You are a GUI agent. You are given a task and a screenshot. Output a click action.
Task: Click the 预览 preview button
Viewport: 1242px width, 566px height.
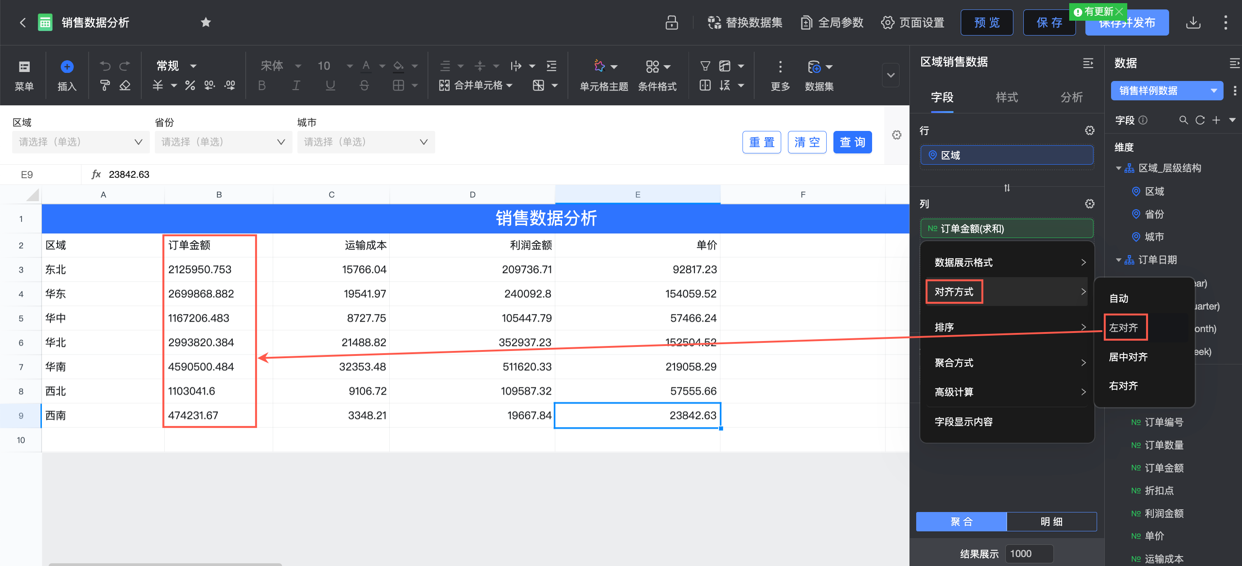[986, 22]
